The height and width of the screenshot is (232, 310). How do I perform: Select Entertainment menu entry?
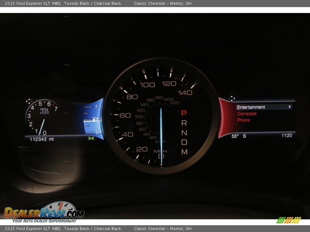click(264, 107)
